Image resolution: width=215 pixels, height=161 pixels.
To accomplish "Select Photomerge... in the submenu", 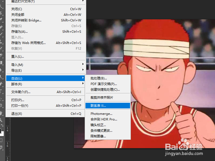I will (x=108, y=114).
